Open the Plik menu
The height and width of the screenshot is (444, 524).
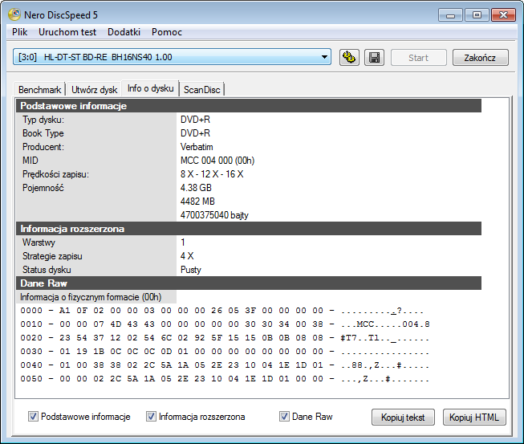(20, 32)
